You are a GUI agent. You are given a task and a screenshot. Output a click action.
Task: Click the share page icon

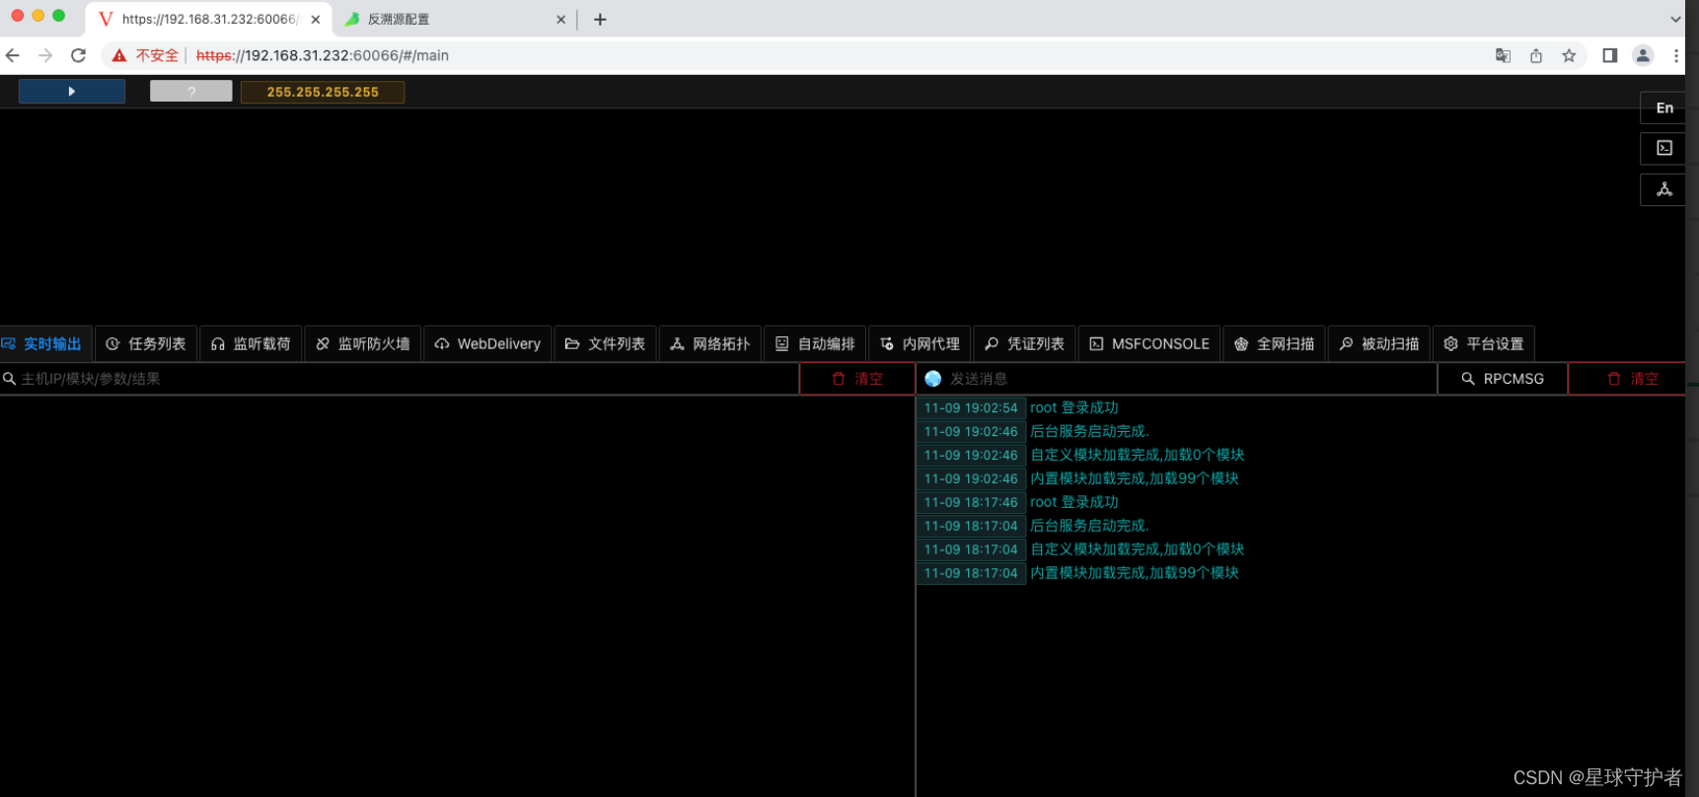coord(1536,55)
